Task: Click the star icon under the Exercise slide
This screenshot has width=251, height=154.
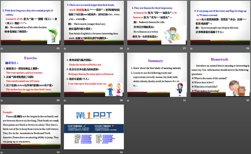Action: pos(2,100)
